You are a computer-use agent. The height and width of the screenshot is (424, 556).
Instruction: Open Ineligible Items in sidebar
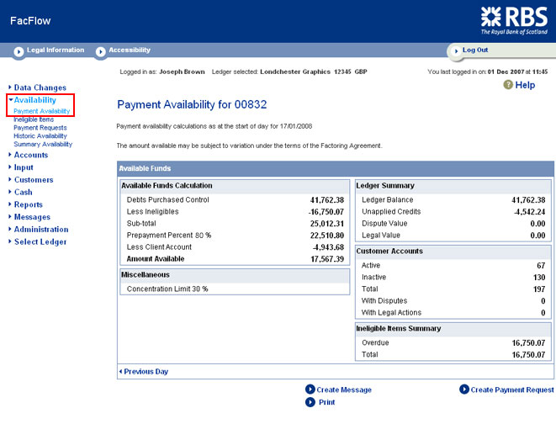34,119
